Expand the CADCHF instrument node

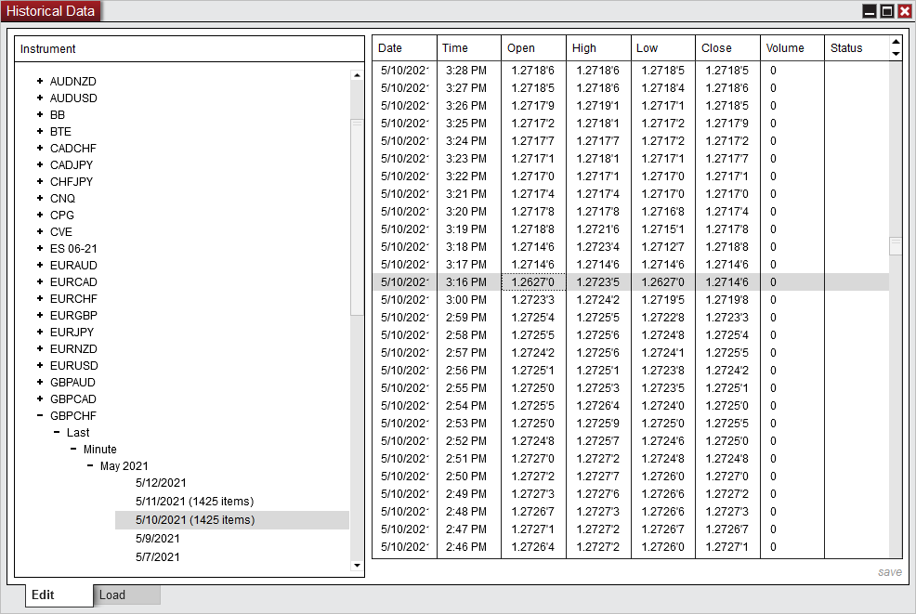[x=39, y=148]
